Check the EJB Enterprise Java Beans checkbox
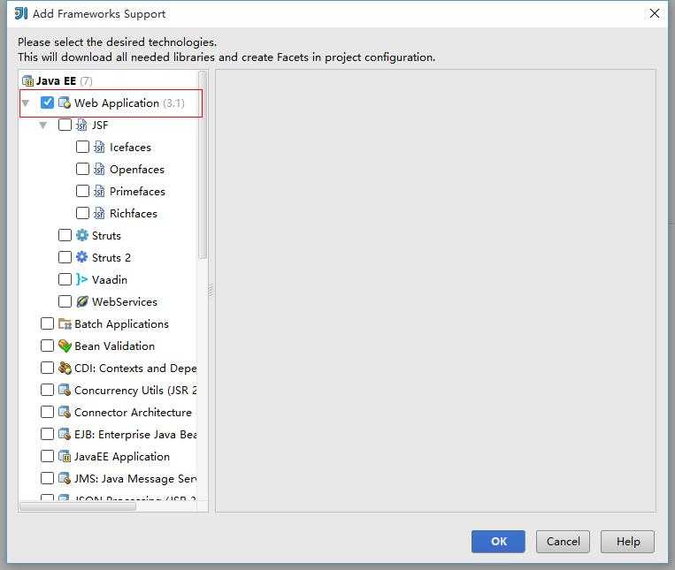 47,434
